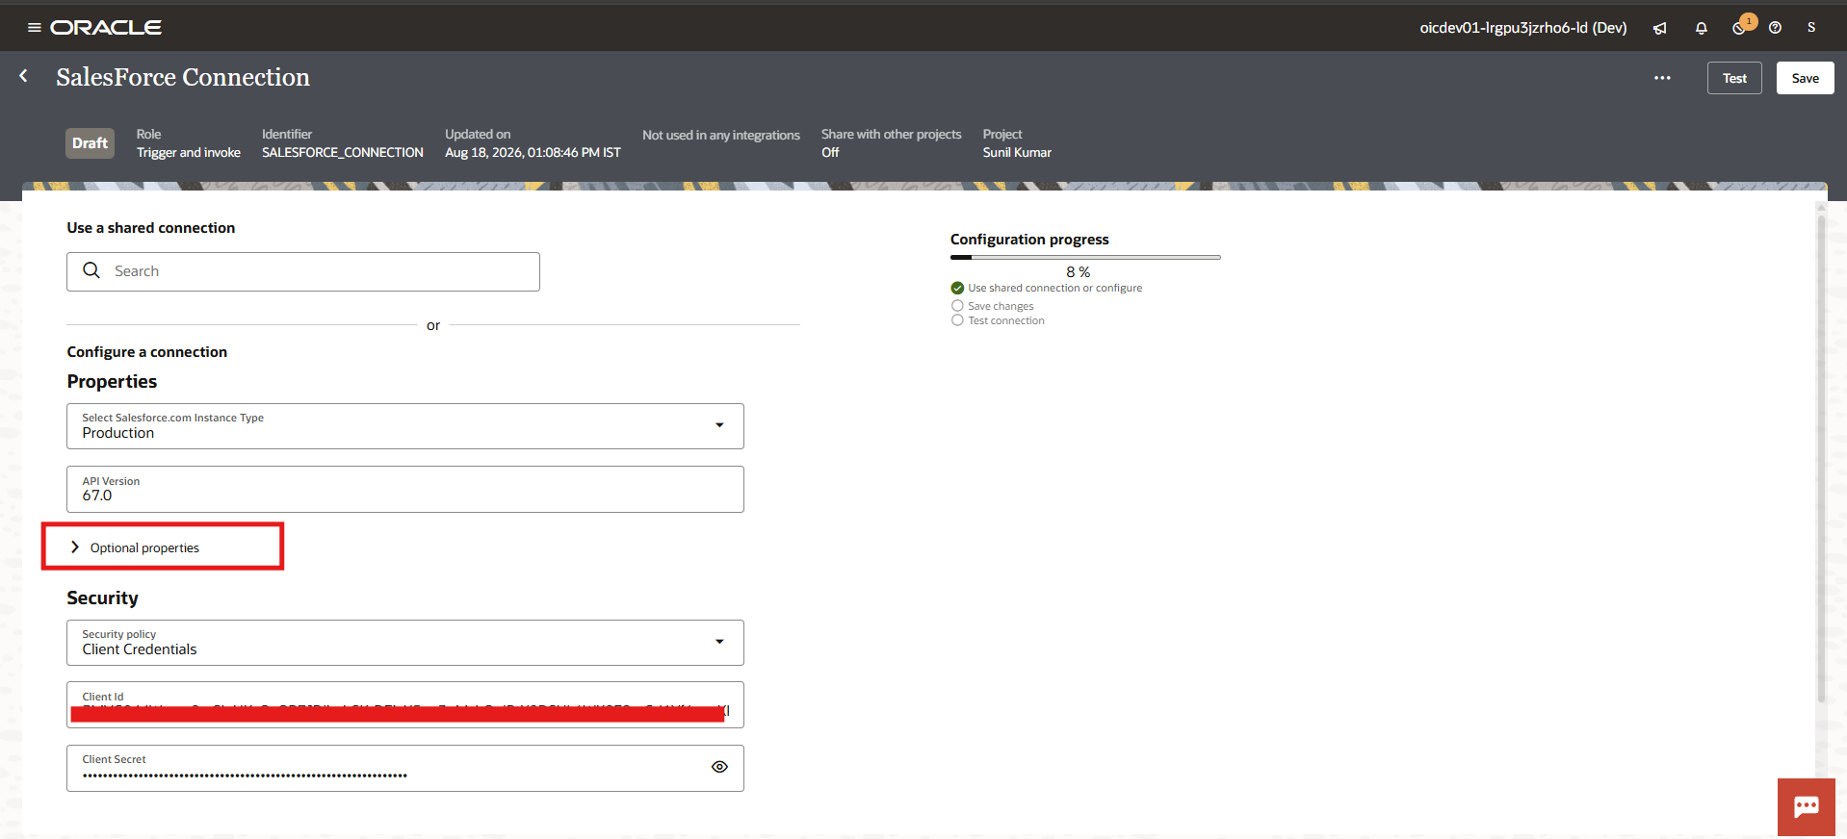Click 'Not used in any integrations' text
Image resolution: width=1847 pixels, height=839 pixels.
pos(721,135)
